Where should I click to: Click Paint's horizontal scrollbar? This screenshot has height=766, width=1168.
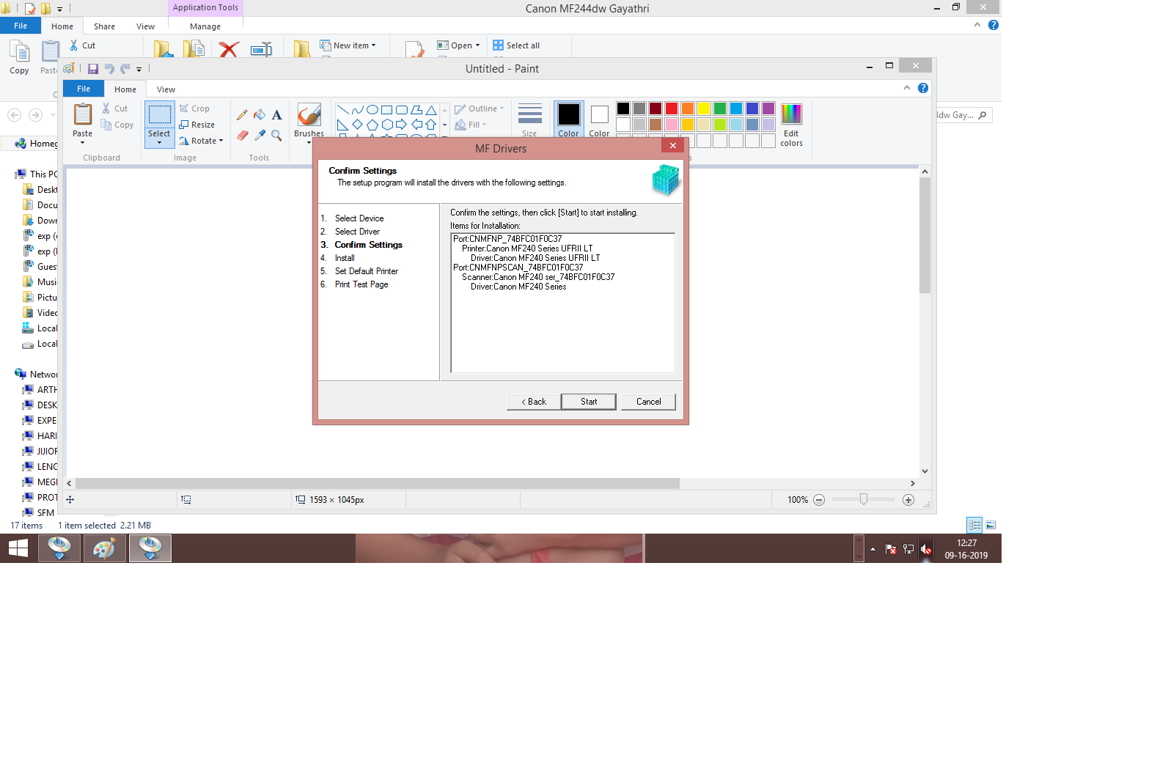pyautogui.click(x=377, y=483)
